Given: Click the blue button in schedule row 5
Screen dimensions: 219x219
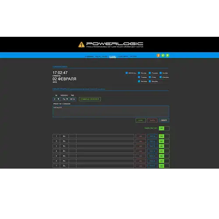Looking at the screenshot, I should pos(152,156).
